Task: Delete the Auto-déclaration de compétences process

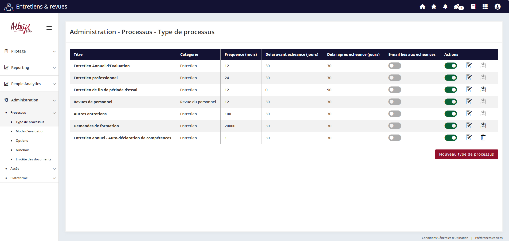Action: pos(483,138)
